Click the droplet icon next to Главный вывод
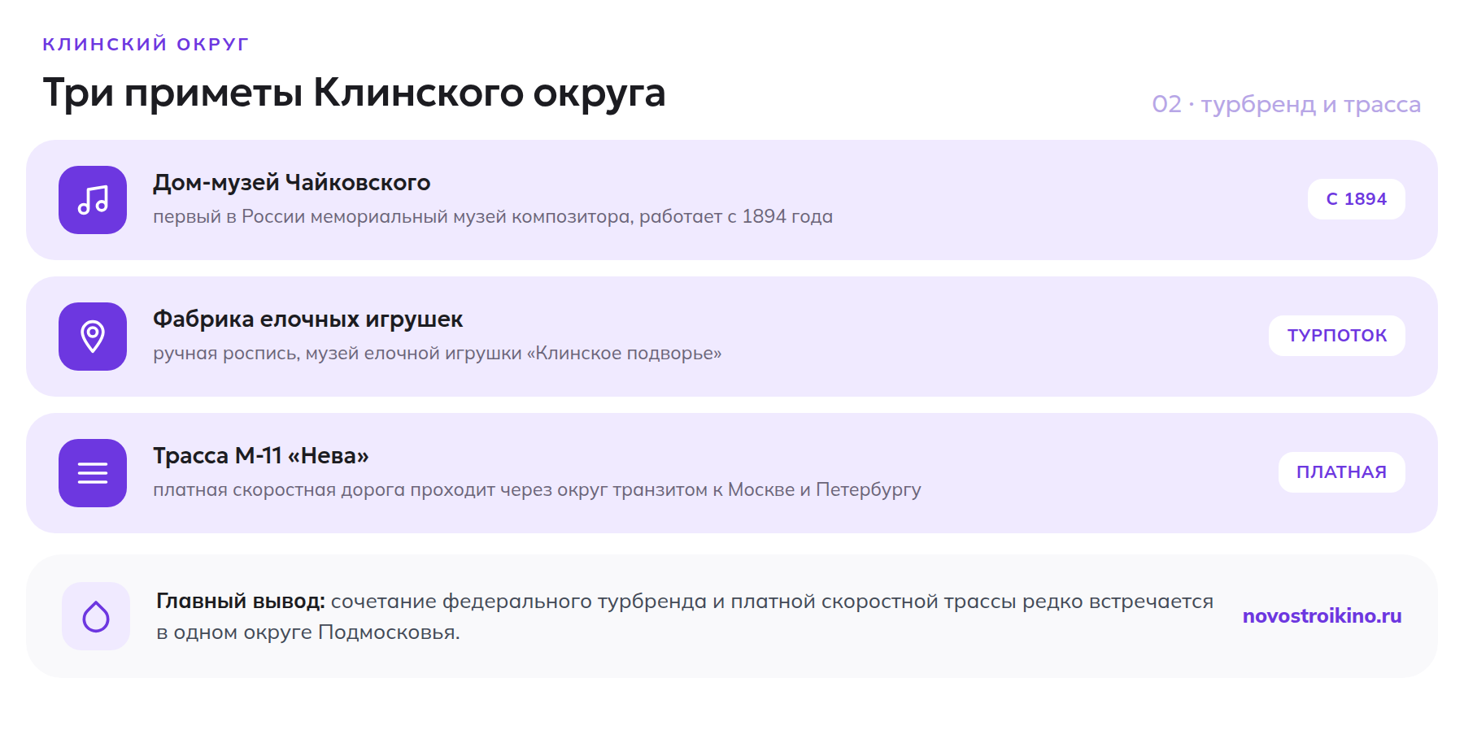This screenshot has height=730, width=1464. (x=96, y=616)
